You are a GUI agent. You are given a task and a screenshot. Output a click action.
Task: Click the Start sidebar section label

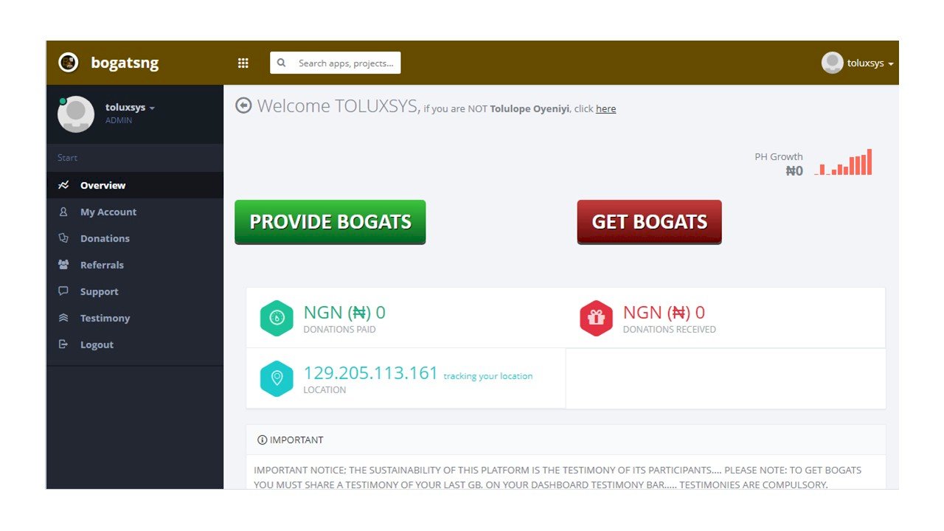(67, 158)
